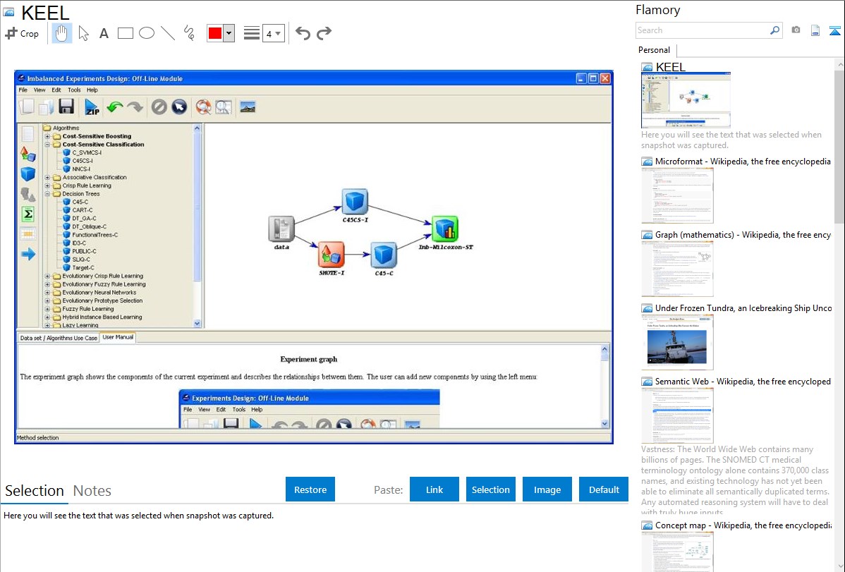Click the Paste Link button
This screenshot has width=845, height=572.
pos(434,489)
